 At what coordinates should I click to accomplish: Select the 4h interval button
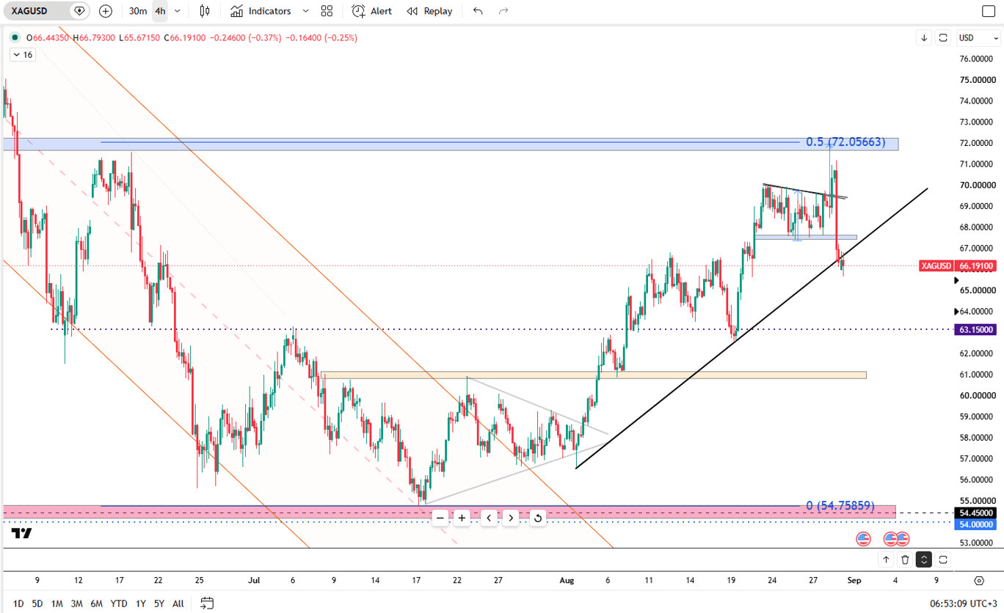tap(160, 11)
